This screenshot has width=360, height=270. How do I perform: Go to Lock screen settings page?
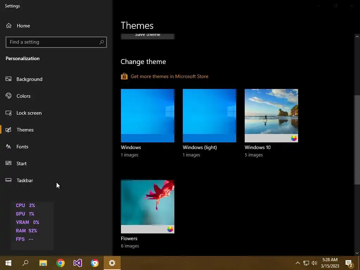pos(56,113)
